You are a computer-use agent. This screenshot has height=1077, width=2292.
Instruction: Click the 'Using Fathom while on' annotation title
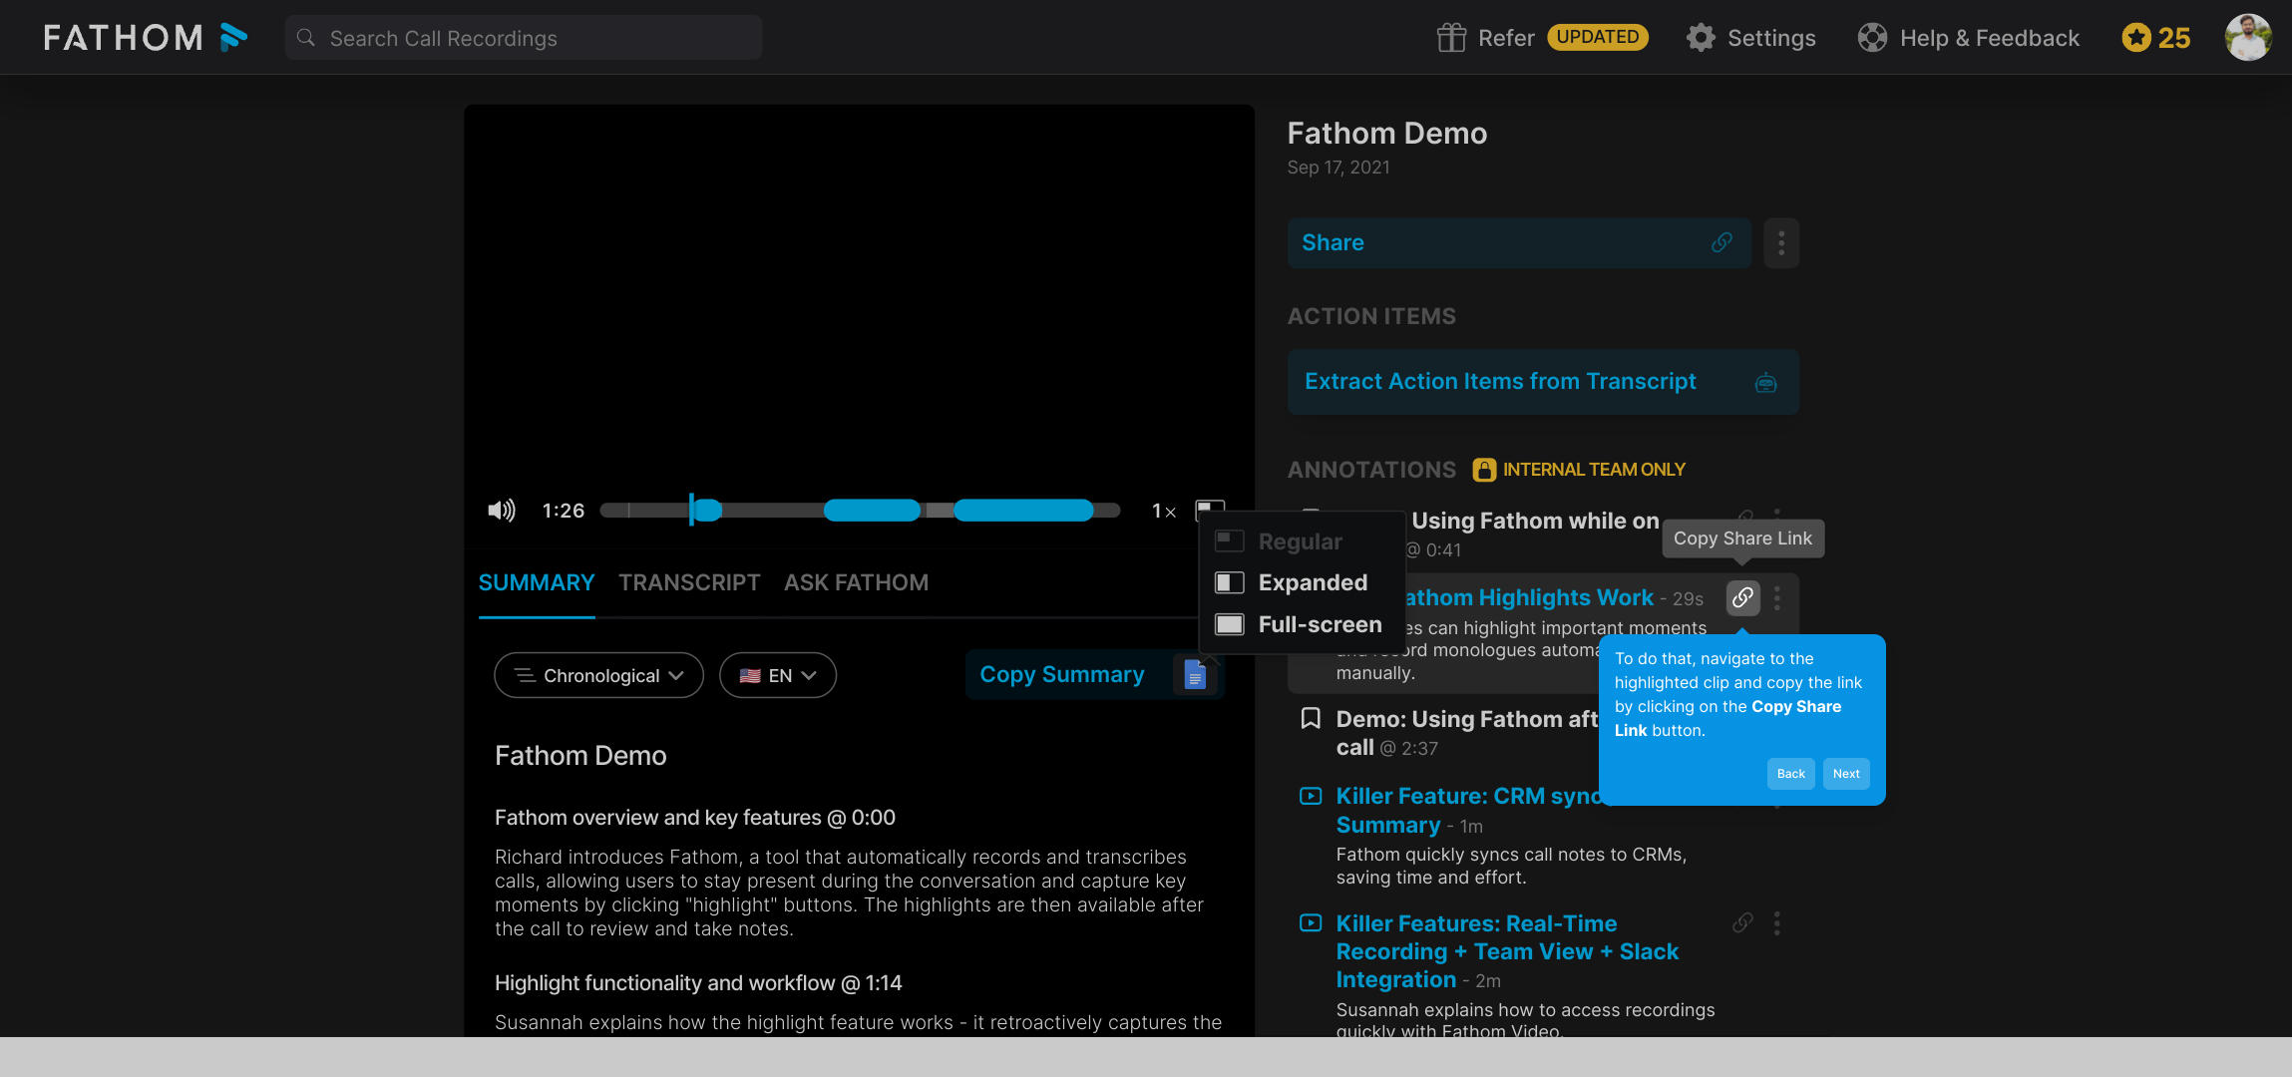point(1535,521)
